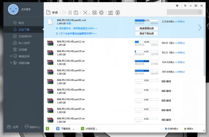Select the BAK.PE.CHS.HD.part07.rar task

pos(124,110)
